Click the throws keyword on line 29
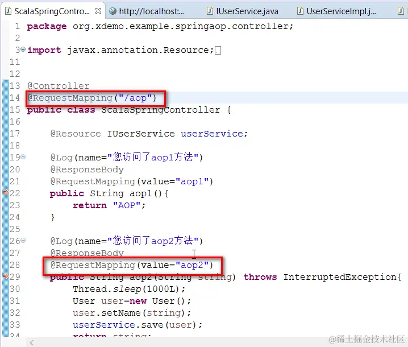Viewport: 408px width, 347px height. tap(260, 277)
